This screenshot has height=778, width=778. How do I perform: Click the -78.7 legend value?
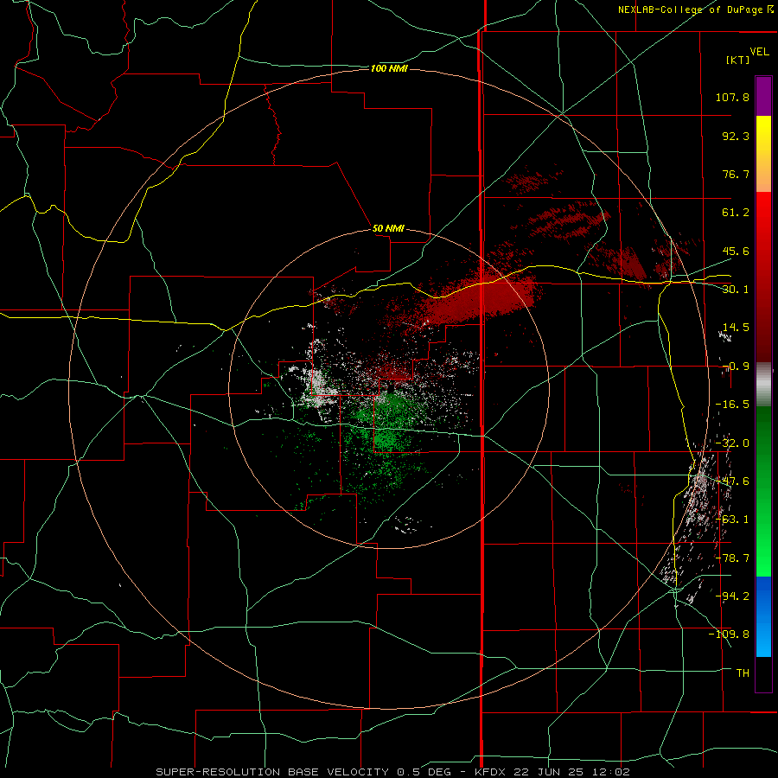(732, 558)
